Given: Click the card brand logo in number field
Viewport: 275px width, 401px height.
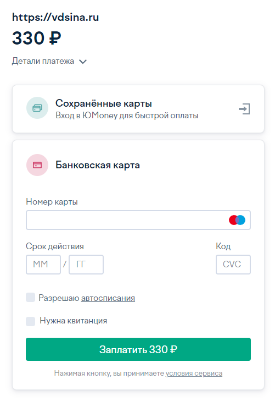Looking at the screenshot, I should [x=237, y=220].
